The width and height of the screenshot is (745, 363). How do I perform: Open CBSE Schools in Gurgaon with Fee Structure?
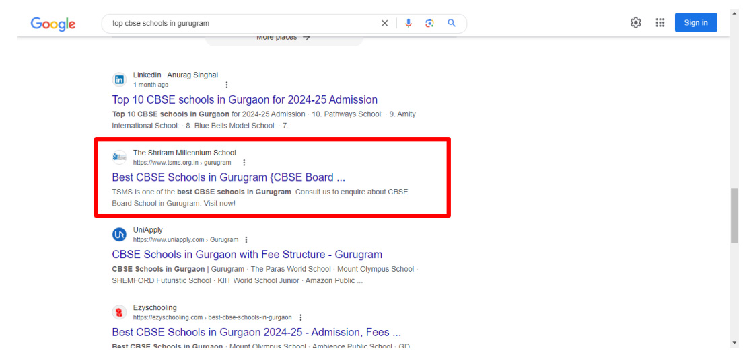[x=246, y=255]
